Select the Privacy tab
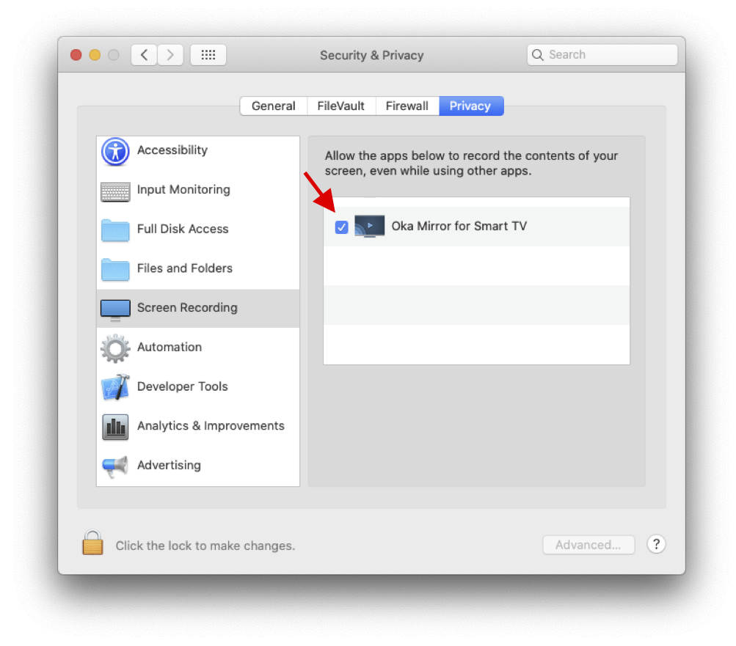 (471, 106)
